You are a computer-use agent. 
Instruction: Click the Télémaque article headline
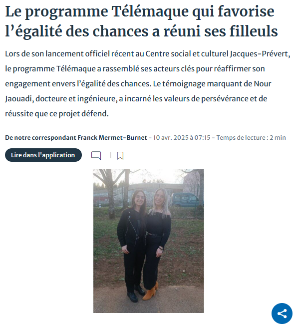(141, 21)
